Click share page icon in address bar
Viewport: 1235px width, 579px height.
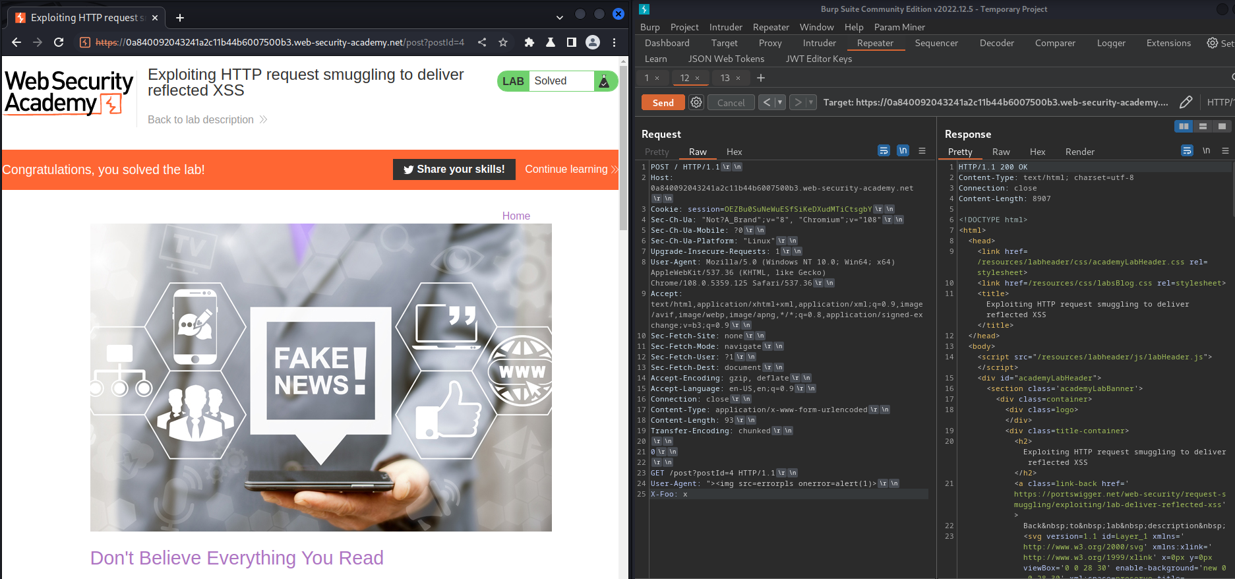482,42
